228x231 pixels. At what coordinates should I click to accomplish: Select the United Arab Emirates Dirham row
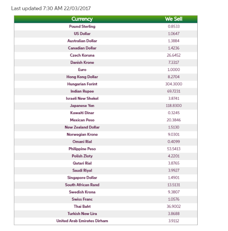[106, 221]
